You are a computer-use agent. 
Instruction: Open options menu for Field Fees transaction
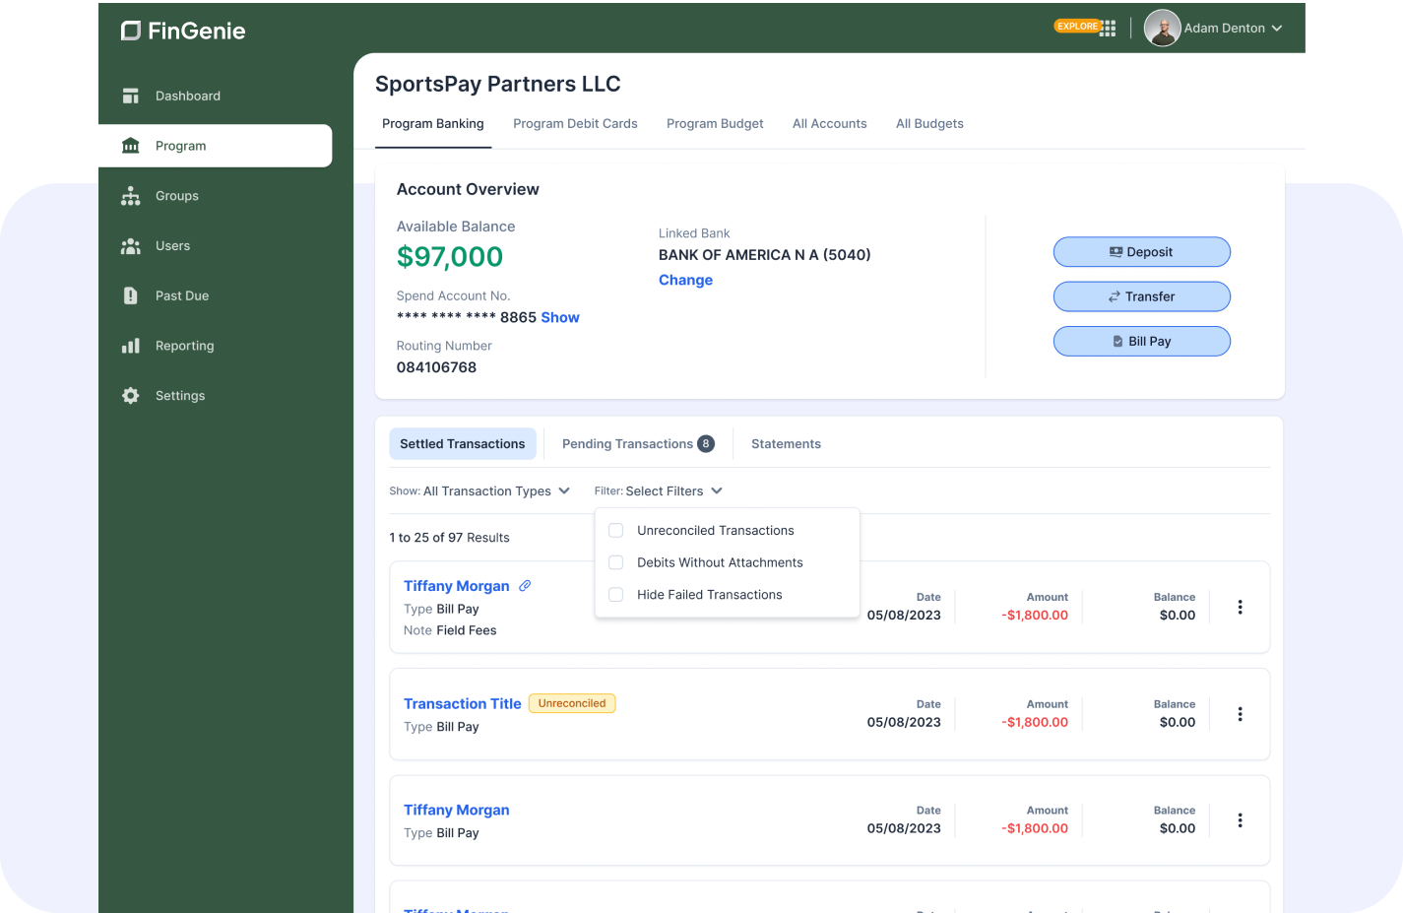tap(1240, 607)
